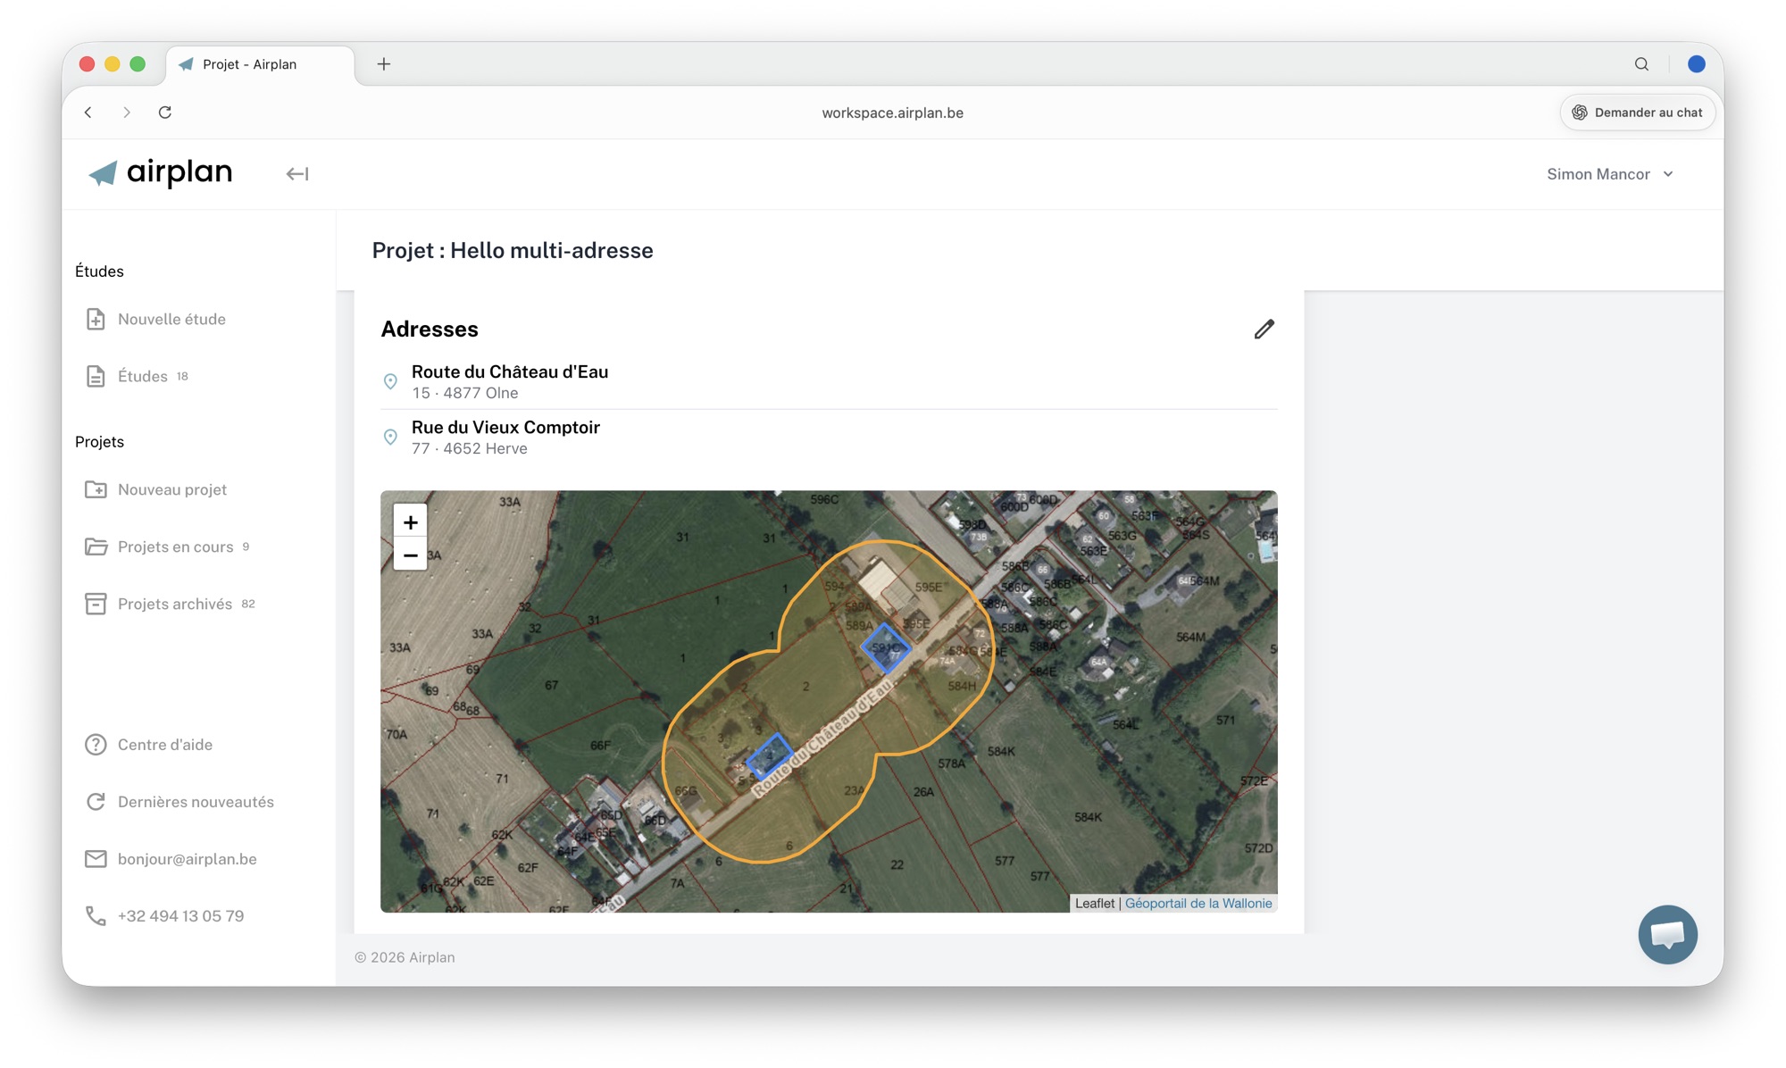Select the Rue du Vieux Comptoir address
Viewport: 1786px width, 1068px height.
click(x=505, y=427)
